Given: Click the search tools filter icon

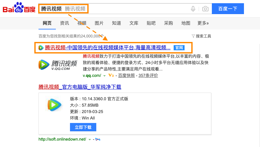Looking at the screenshot, I should coord(193,36).
